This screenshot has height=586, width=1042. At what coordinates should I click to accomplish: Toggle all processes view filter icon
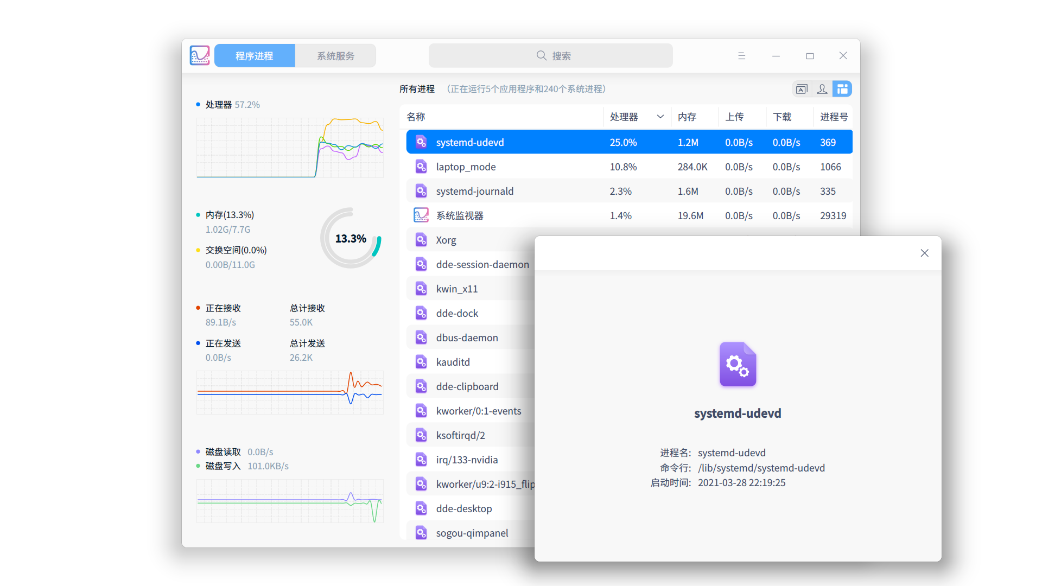(x=842, y=89)
